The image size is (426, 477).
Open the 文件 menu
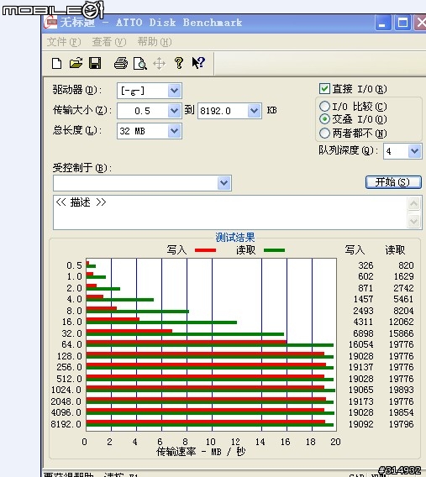(x=64, y=42)
